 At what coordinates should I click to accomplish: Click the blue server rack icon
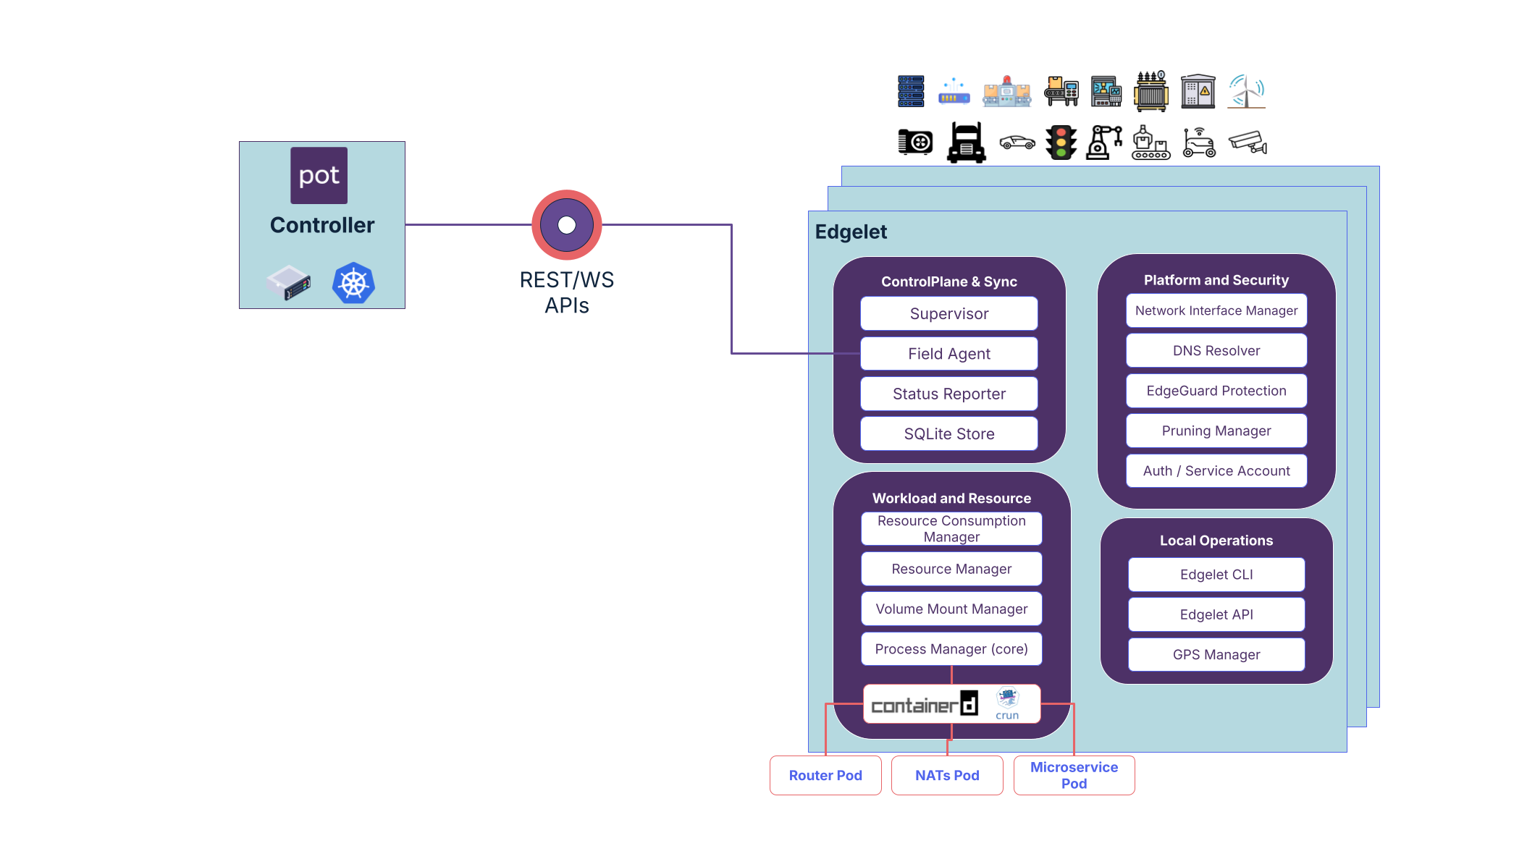click(x=911, y=91)
